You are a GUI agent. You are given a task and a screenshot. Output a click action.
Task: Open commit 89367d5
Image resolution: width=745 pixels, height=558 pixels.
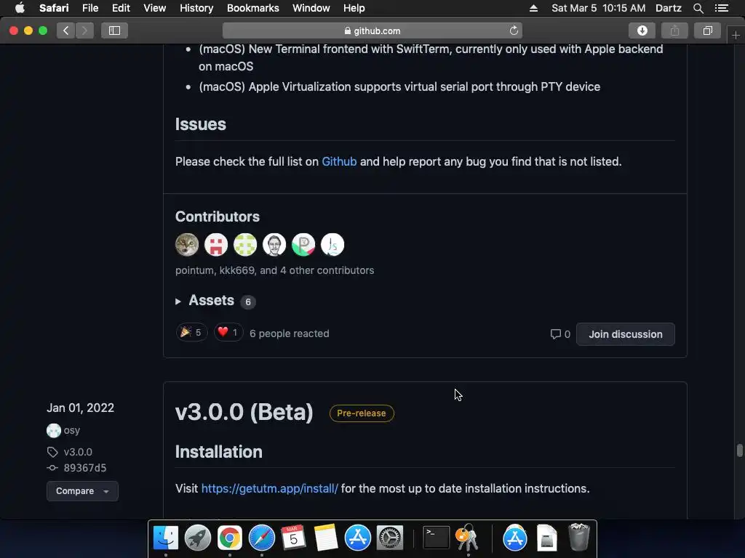85,468
